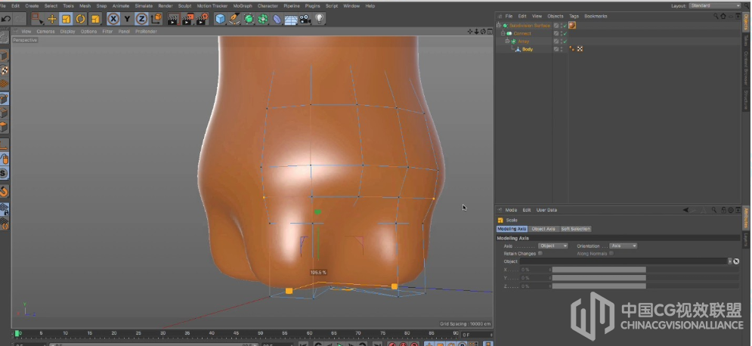This screenshot has width=752, height=346.
Task: Select the Live Selection tool
Action: pyautogui.click(x=37, y=19)
